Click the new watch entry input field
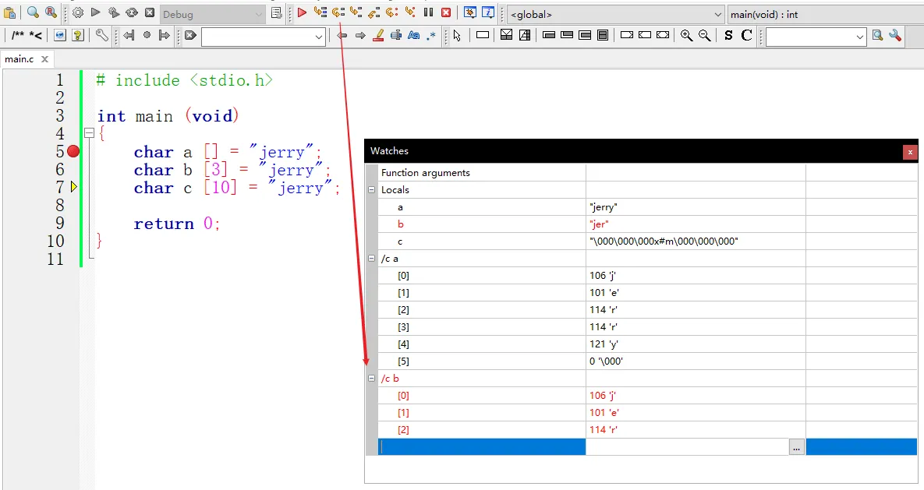 pyautogui.click(x=482, y=447)
